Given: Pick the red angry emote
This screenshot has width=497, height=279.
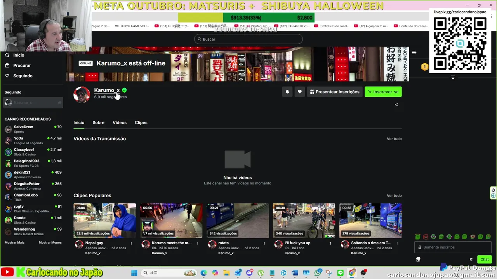Looking at the screenshot, I should tap(426, 236).
